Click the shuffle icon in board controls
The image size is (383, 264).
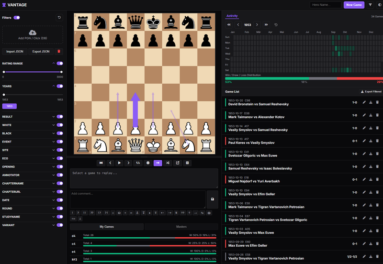[168, 163]
